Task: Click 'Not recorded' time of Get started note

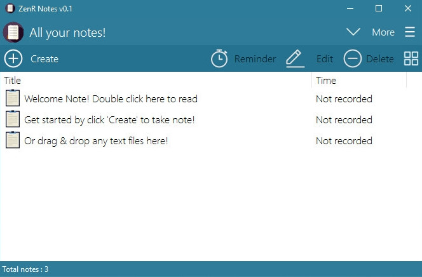Action: [x=344, y=120]
